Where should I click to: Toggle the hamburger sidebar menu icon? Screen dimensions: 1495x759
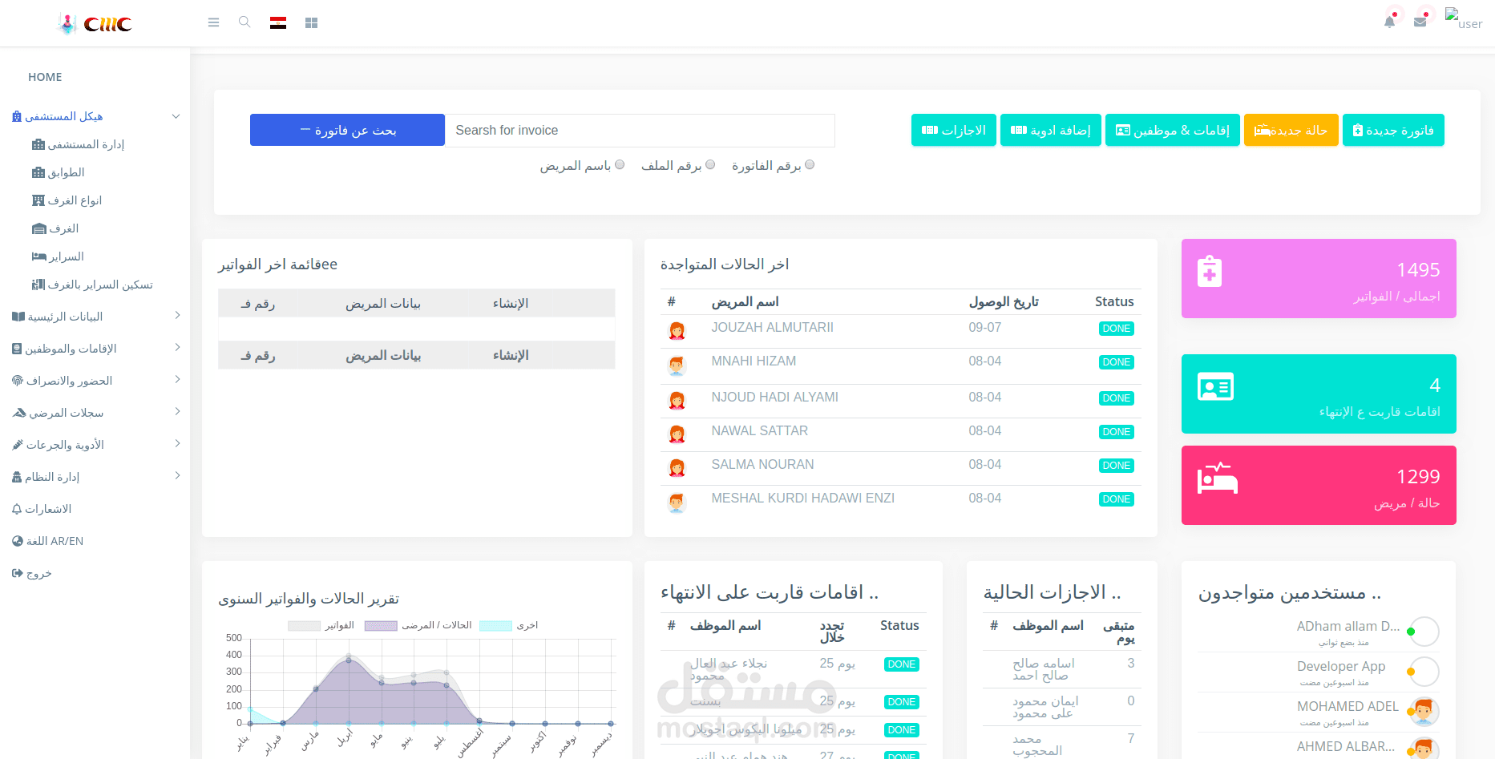click(x=213, y=22)
